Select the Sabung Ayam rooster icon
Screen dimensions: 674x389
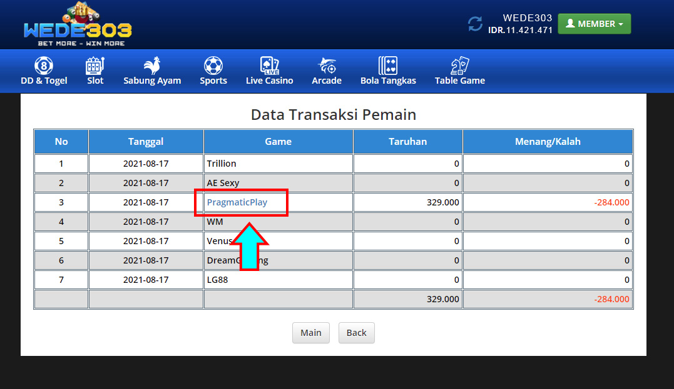click(x=152, y=66)
